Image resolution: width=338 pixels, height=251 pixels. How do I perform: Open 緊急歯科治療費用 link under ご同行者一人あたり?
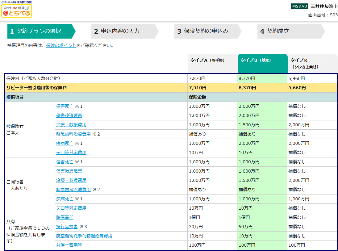click(73, 190)
